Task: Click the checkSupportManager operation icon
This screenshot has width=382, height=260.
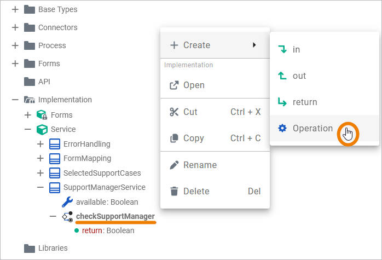Action: (x=67, y=217)
